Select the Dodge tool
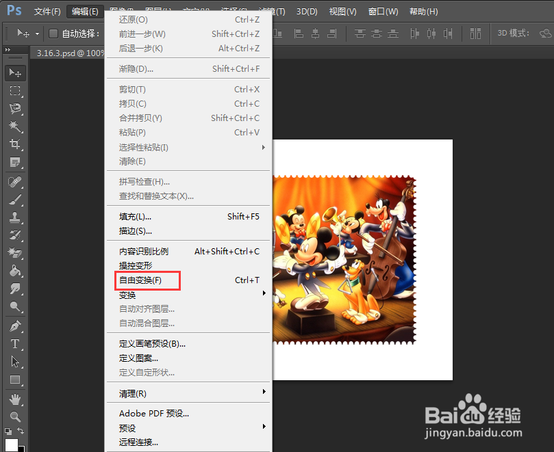Screen dimensions: 554x452 15,306
